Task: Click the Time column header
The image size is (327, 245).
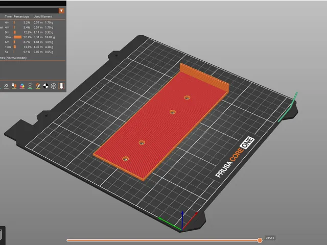Action: tap(8, 16)
